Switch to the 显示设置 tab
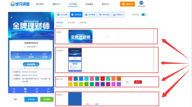 [x=71, y=23]
